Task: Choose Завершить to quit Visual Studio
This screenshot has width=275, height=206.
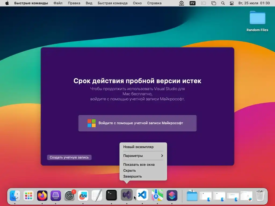Action: pos(143,176)
